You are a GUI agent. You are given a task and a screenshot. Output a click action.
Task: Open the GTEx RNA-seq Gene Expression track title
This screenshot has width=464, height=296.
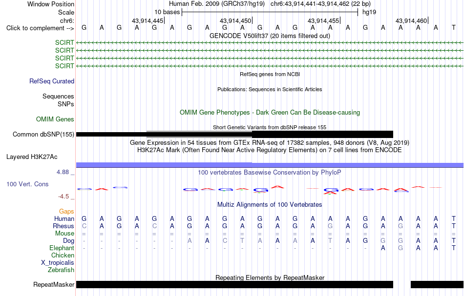tap(270, 143)
